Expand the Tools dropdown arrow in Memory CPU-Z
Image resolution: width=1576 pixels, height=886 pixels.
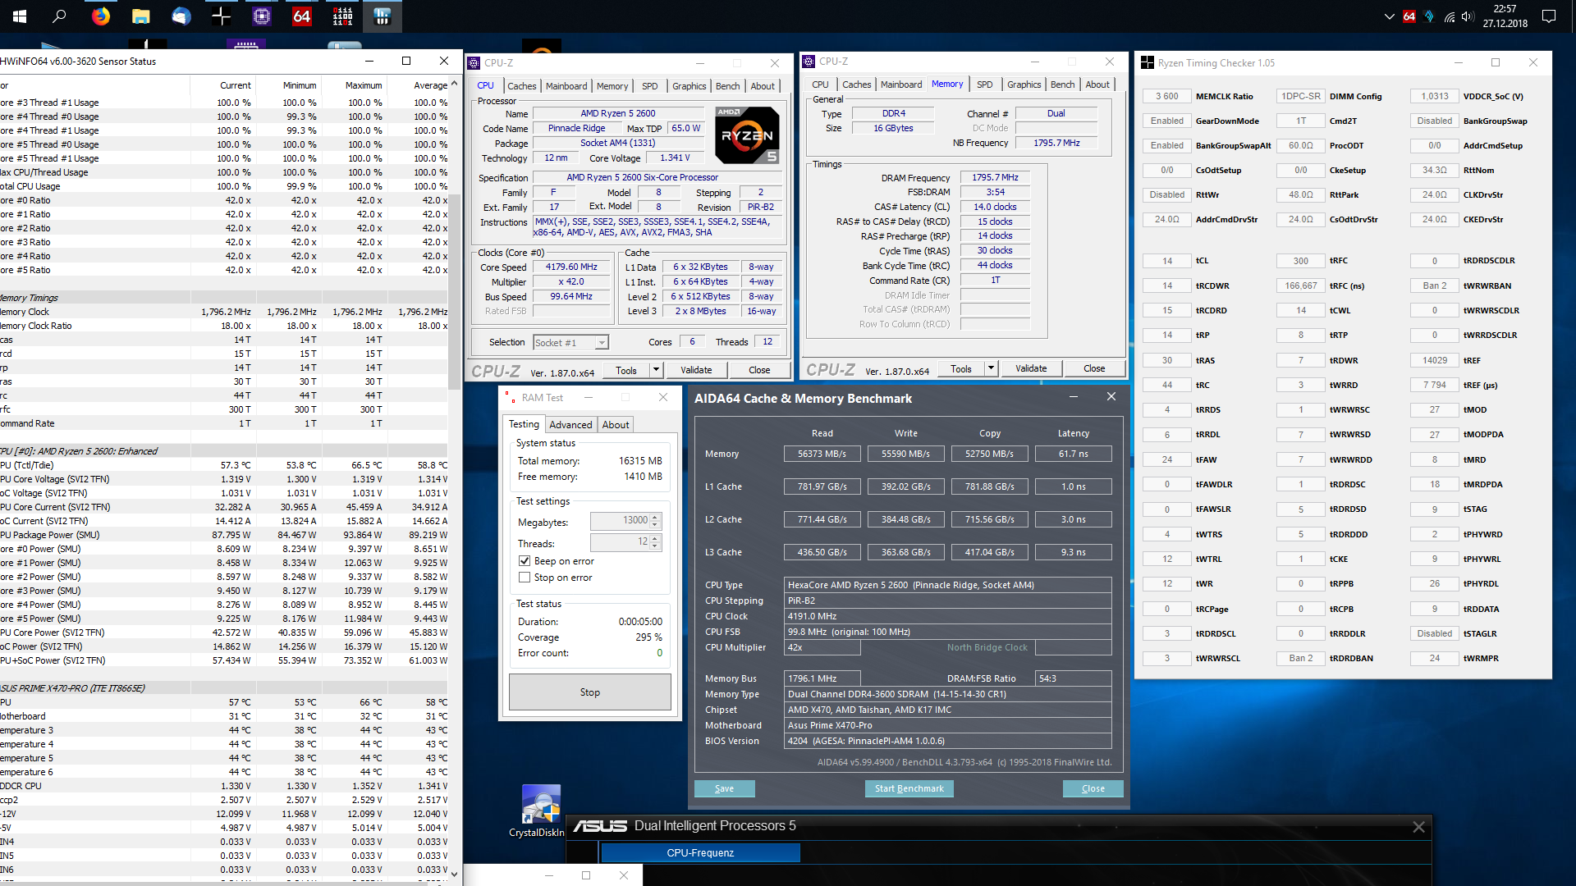tap(991, 368)
